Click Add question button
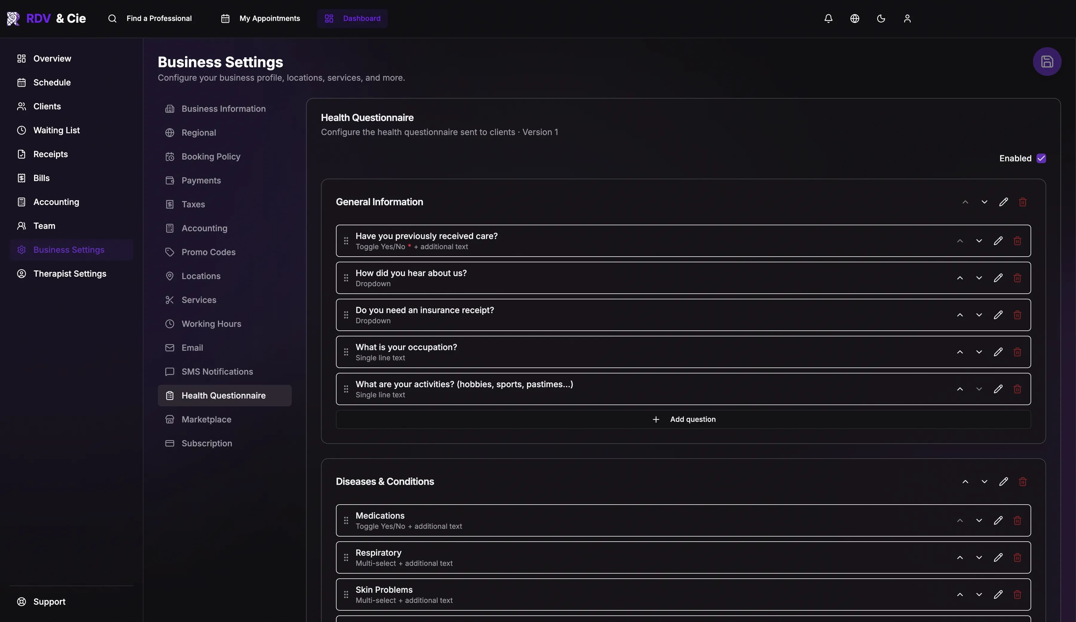The image size is (1076, 622). pyautogui.click(x=683, y=419)
